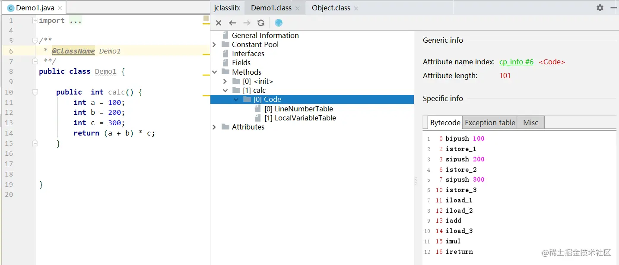Click the forward arrow in jclasslib toolbar
619x265 pixels.
247,23
